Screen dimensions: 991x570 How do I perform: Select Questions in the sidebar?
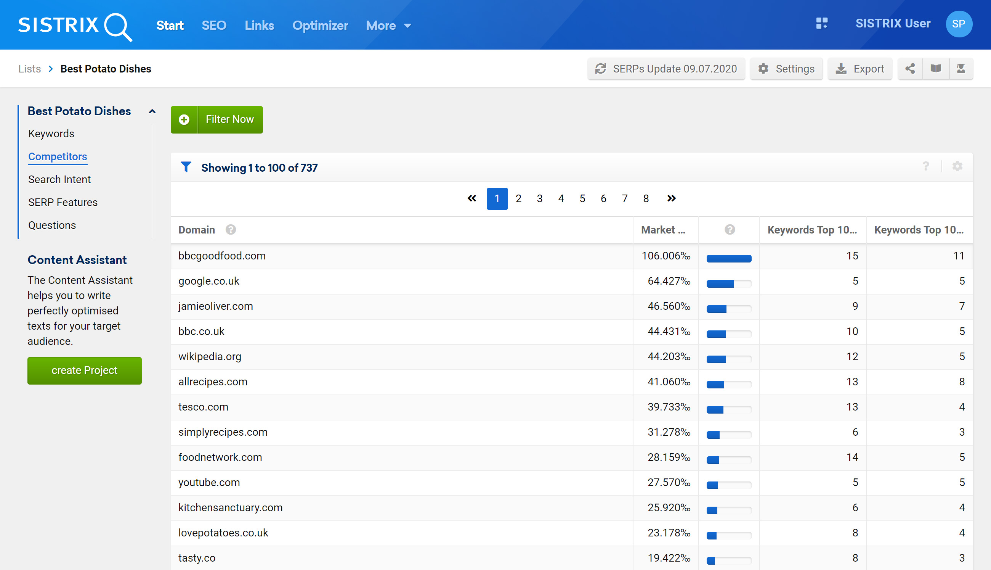pyautogui.click(x=52, y=225)
